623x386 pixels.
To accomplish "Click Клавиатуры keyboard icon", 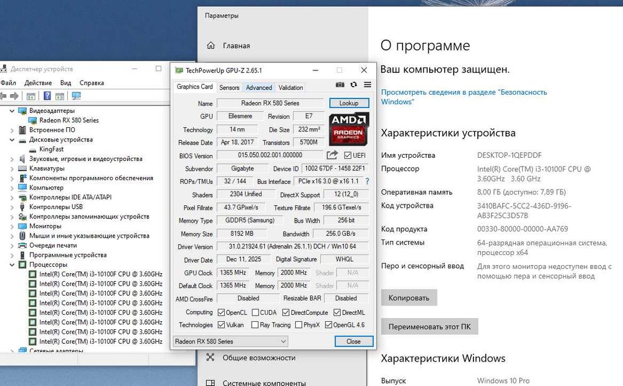I will [22, 168].
